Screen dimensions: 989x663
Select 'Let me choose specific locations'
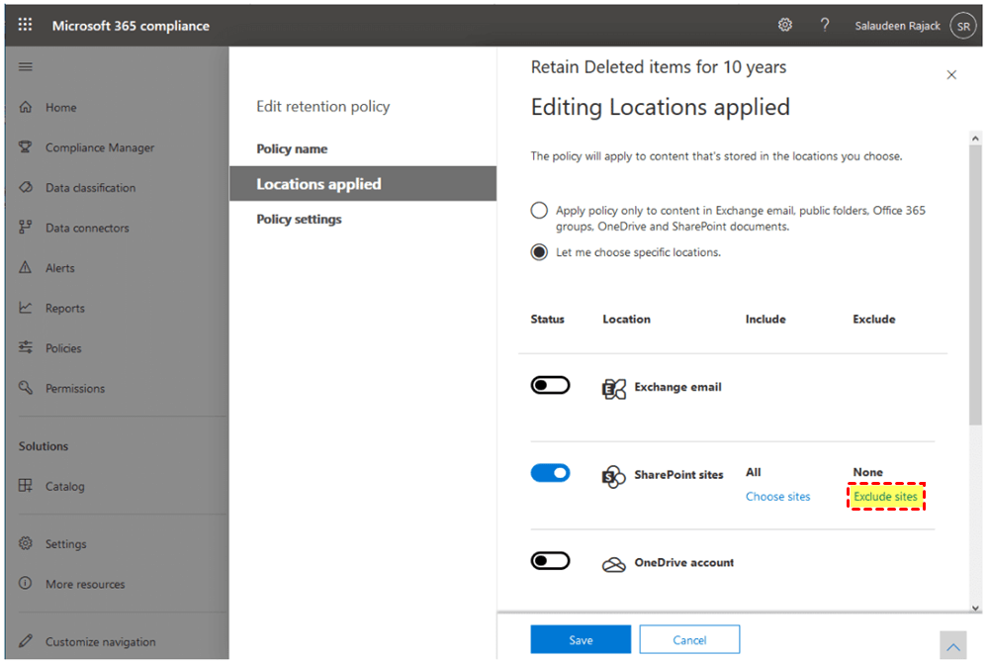coord(539,252)
